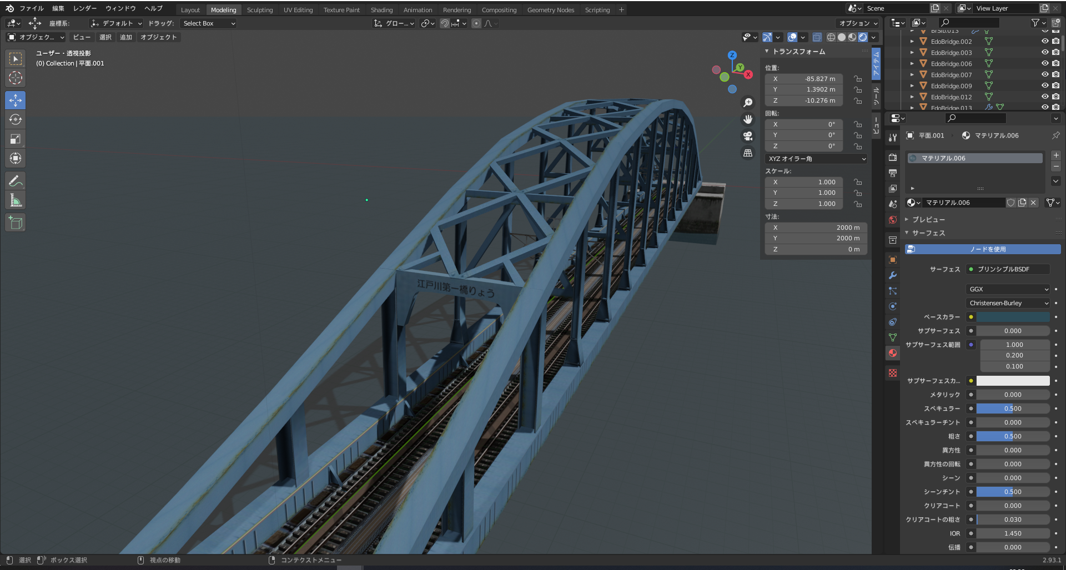The height and width of the screenshot is (570, 1066).
Task: Select the Rotate tool
Action: pos(16,120)
